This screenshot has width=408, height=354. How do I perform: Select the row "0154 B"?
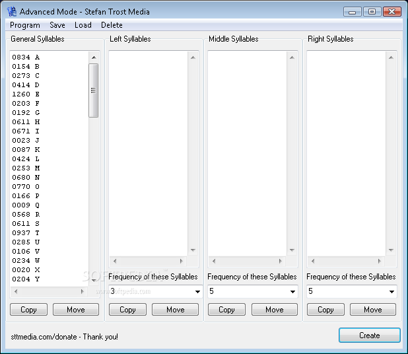26,66
